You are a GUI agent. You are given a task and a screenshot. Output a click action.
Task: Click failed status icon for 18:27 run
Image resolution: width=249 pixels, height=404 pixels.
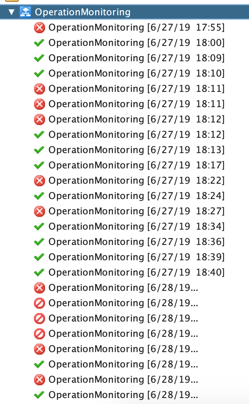(x=40, y=211)
